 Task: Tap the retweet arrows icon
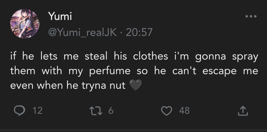pyautogui.click(x=97, y=110)
